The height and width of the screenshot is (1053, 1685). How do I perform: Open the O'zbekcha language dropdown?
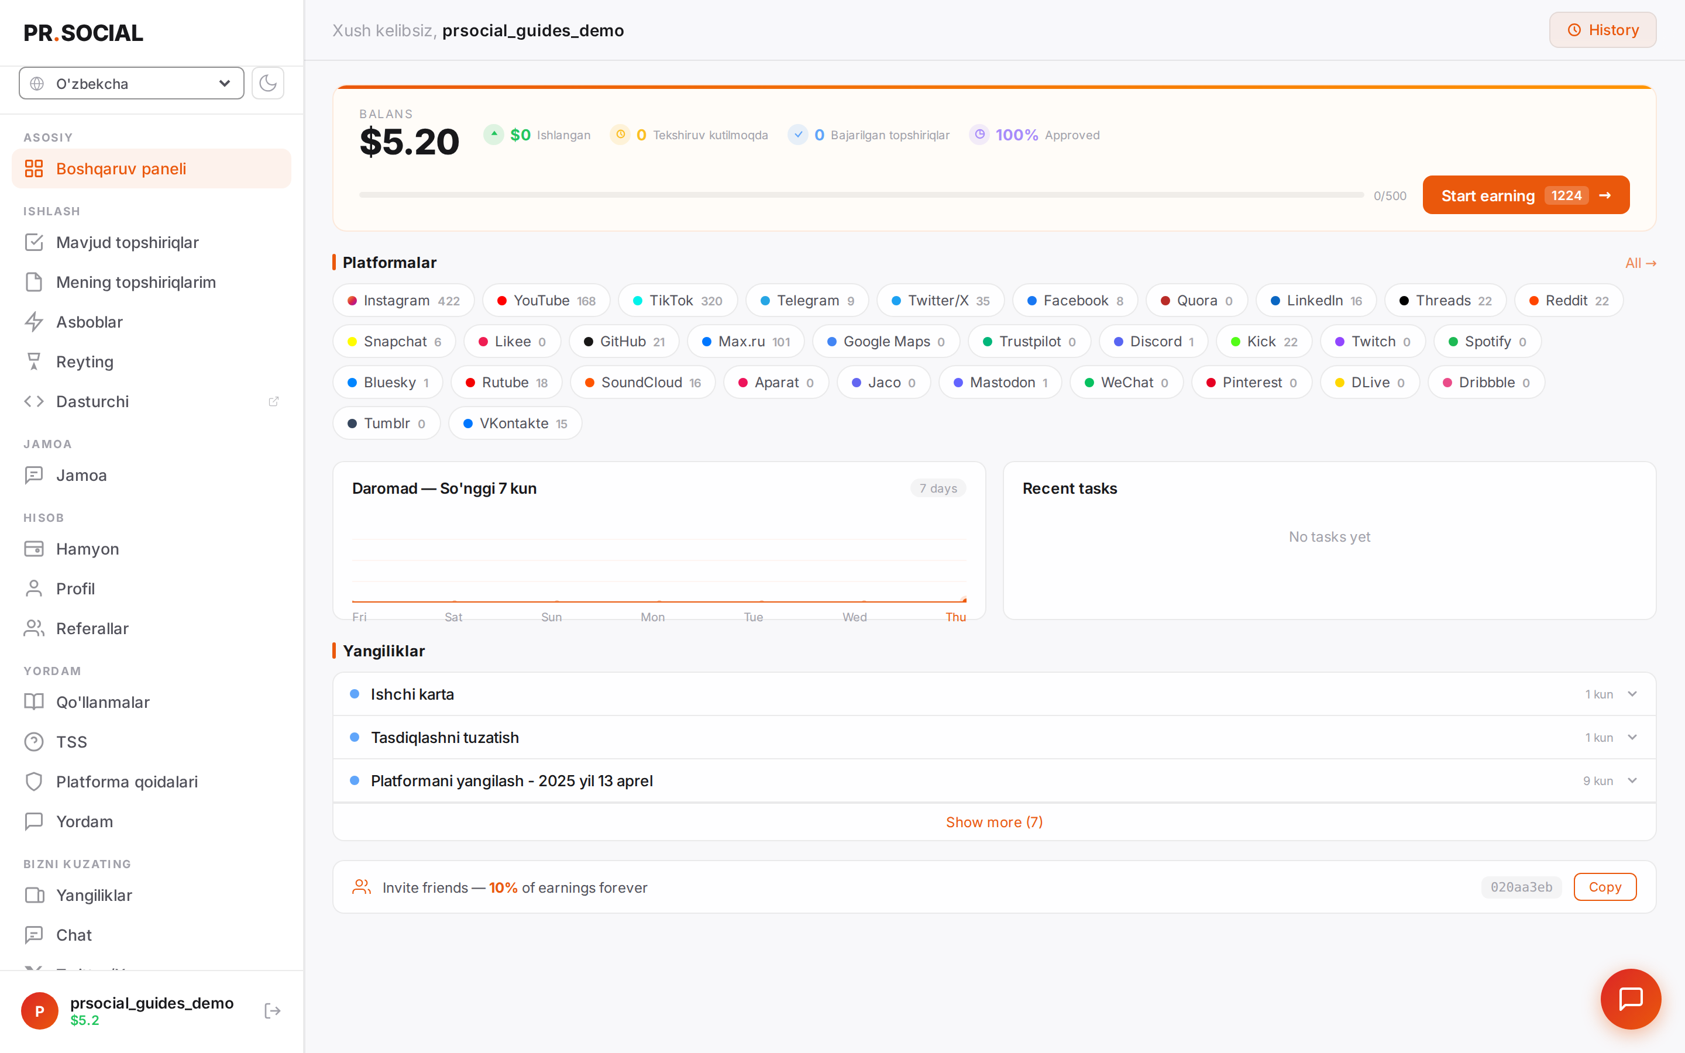point(132,84)
